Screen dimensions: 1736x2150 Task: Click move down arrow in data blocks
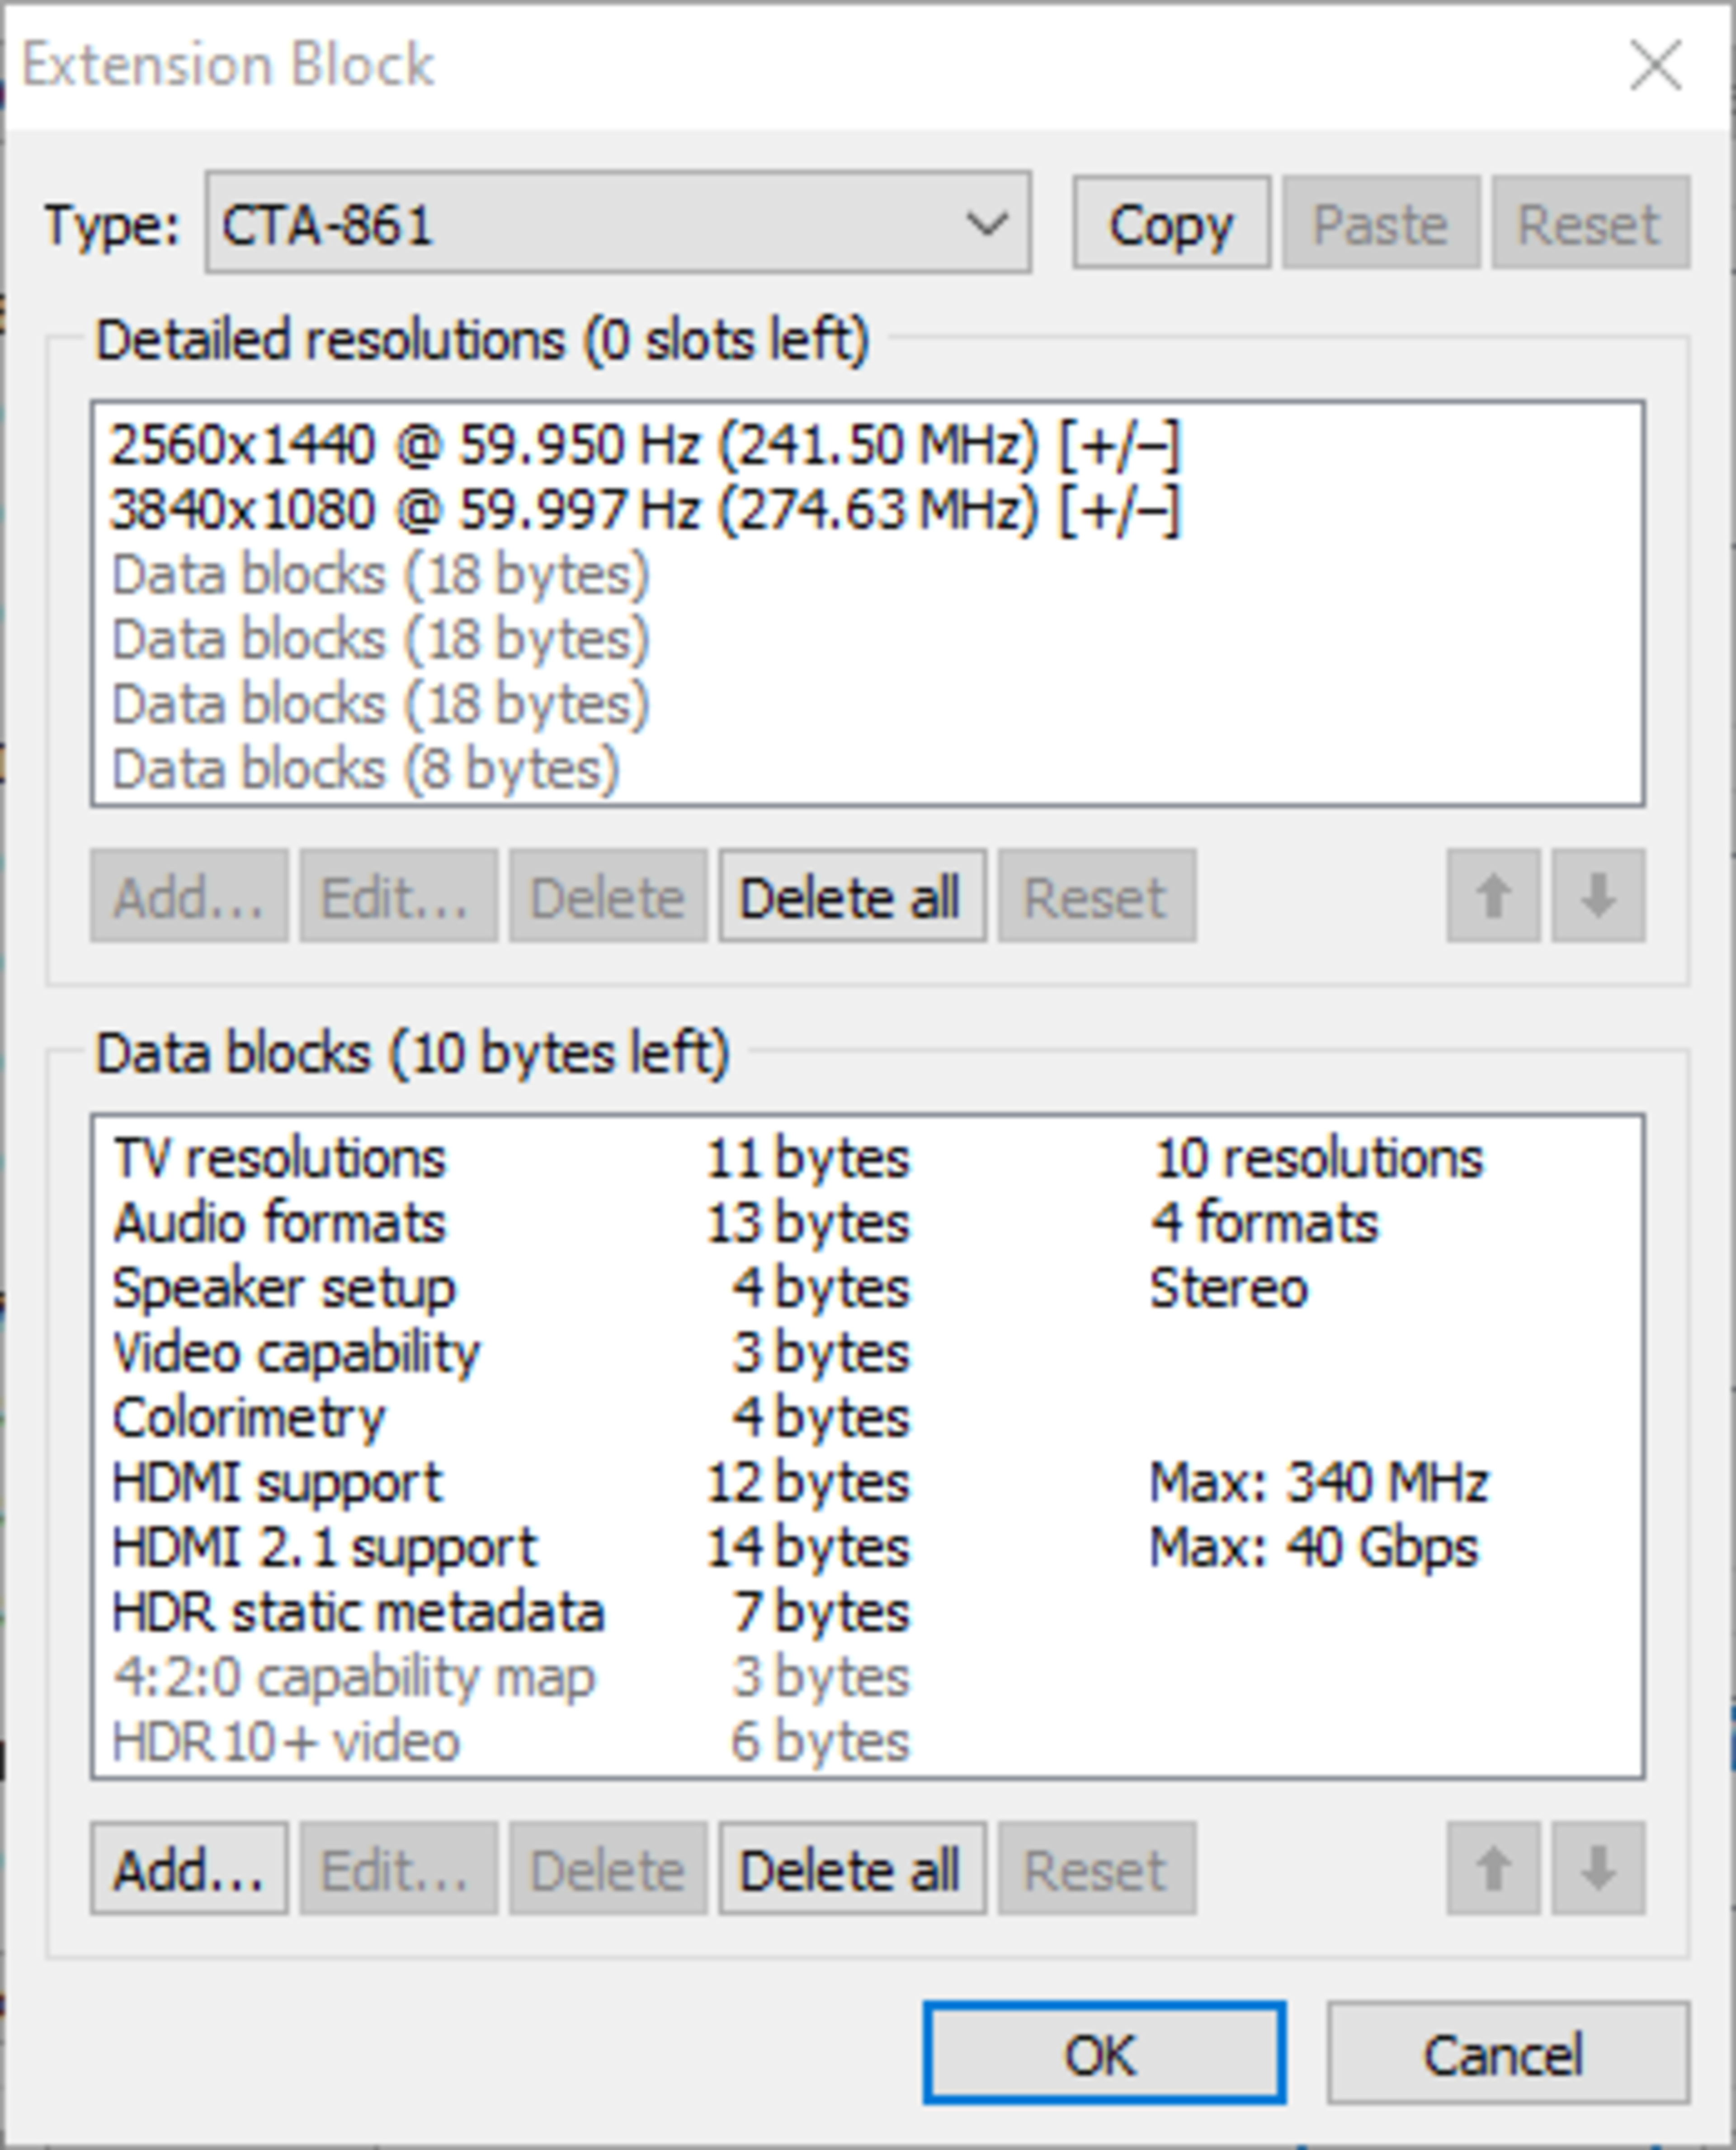1597,1869
